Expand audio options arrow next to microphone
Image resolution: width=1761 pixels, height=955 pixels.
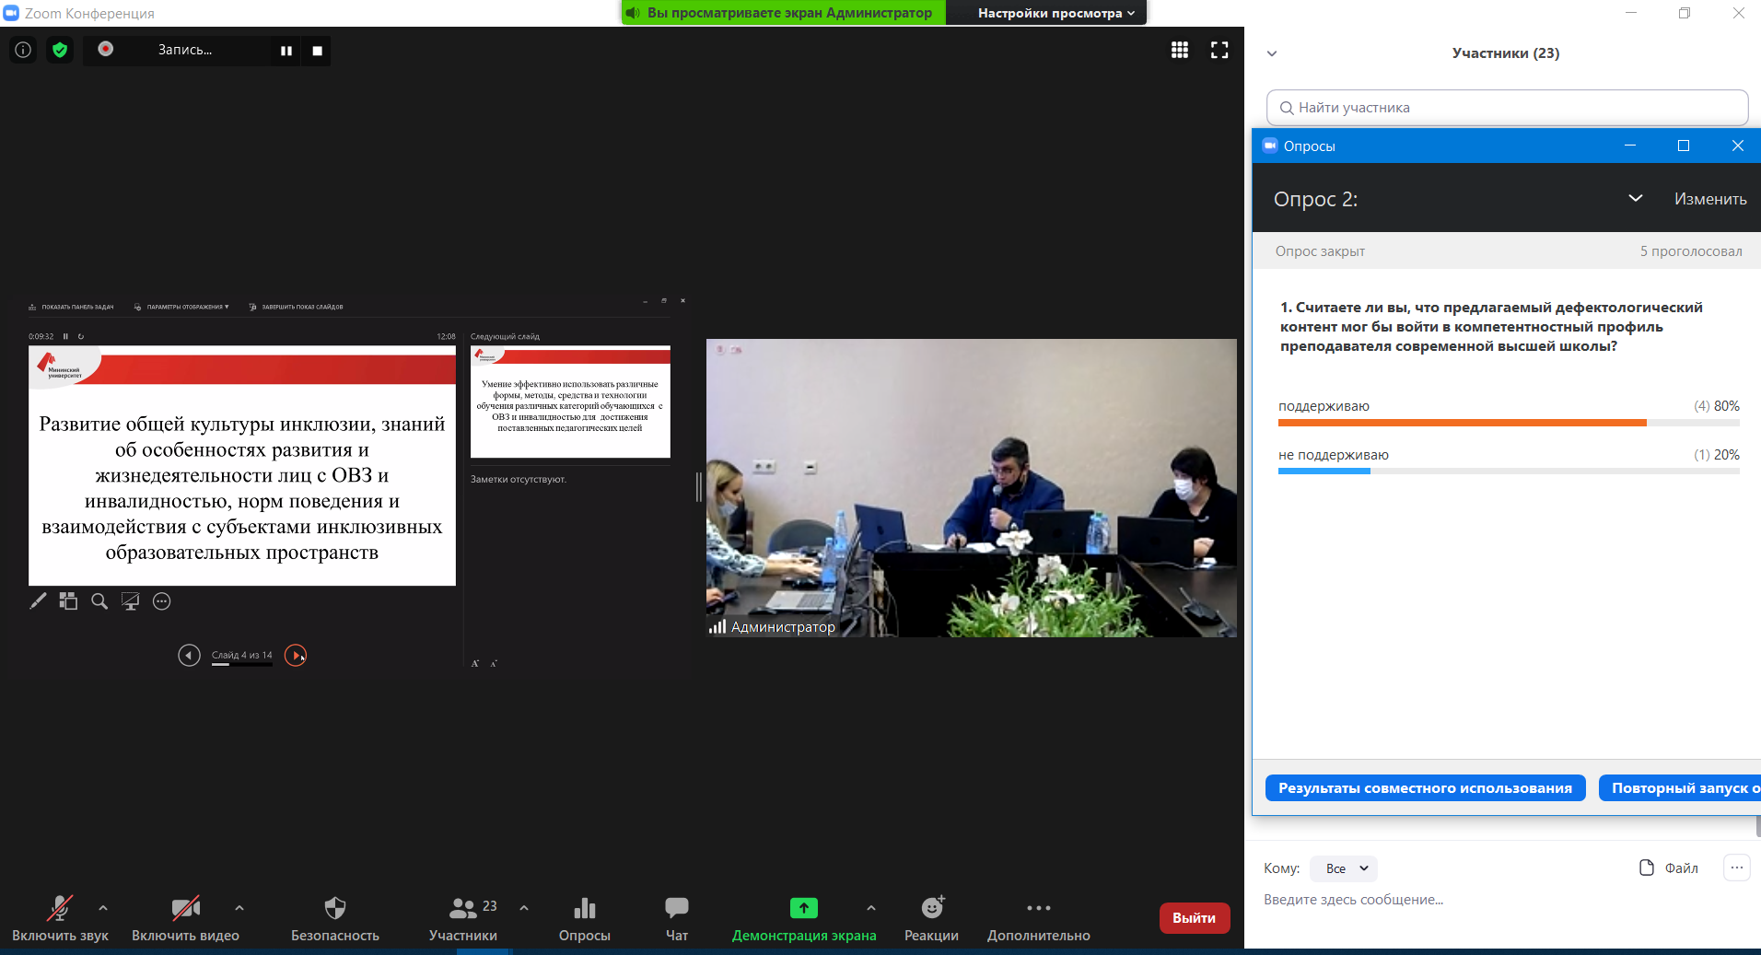pos(103,908)
